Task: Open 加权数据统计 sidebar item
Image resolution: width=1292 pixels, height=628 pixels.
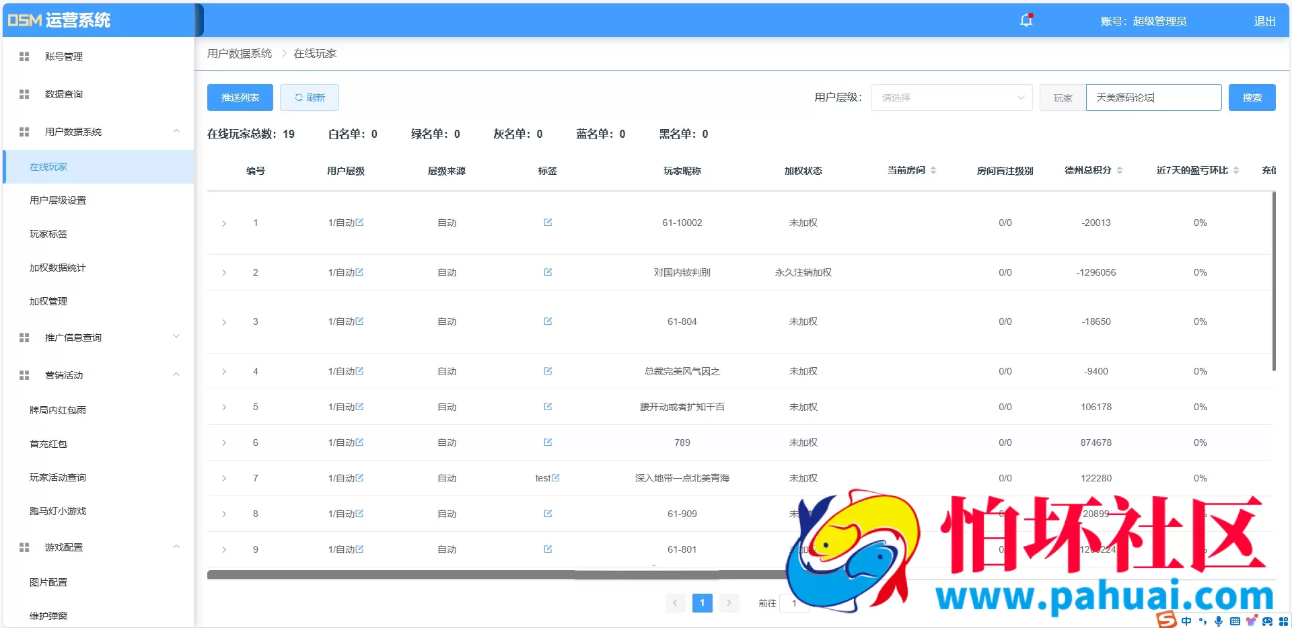Action: point(58,268)
